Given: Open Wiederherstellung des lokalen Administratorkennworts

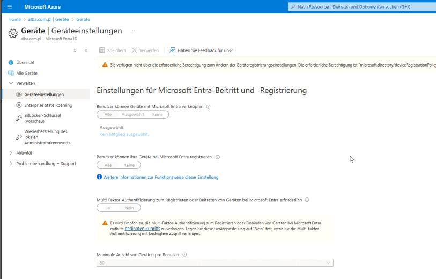Looking at the screenshot, I should 47,137.
